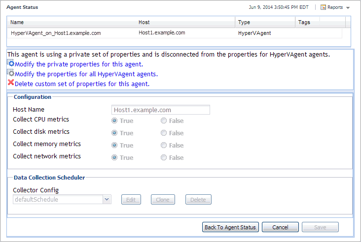
Task: Click the Collect network metrics label
Action: 47,156
